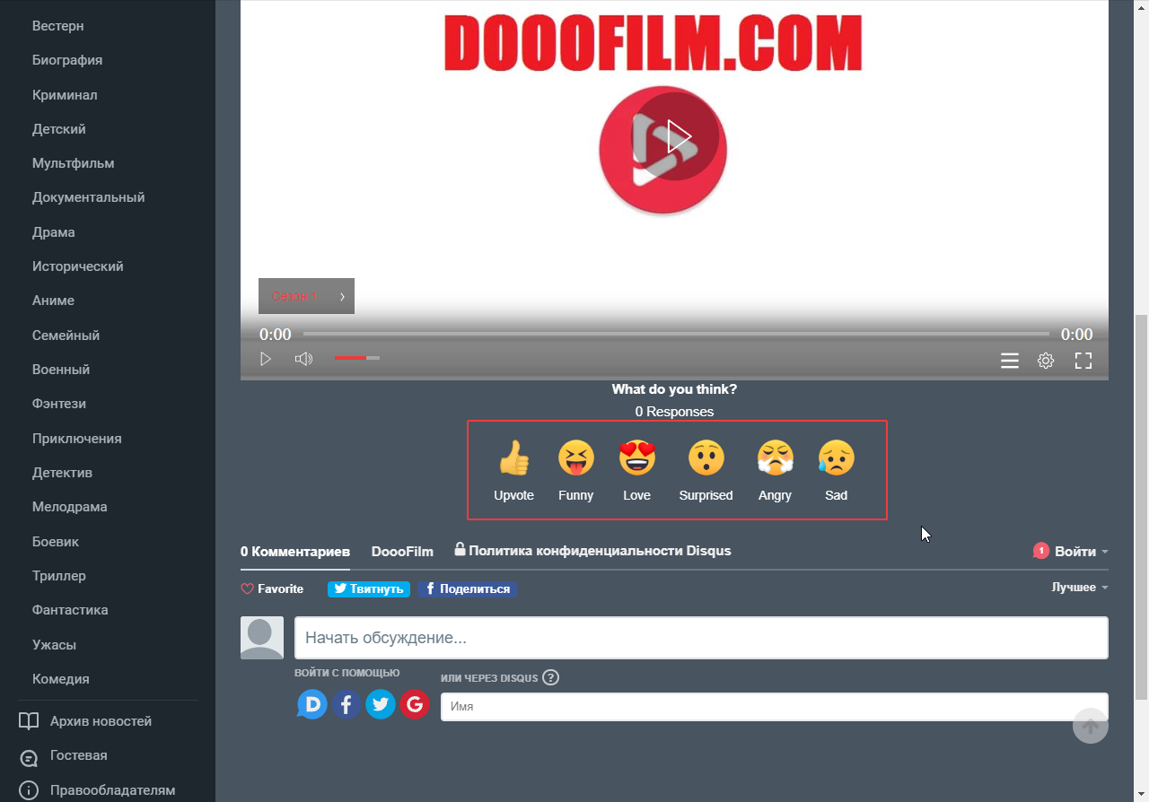Share via the Твитнуть button
This screenshot has height=802, width=1149.
[369, 589]
